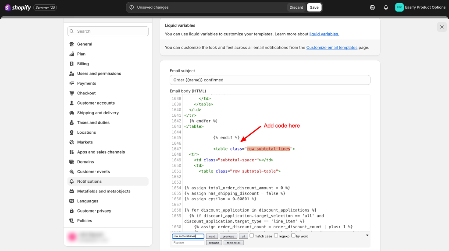Viewport: 449px width, 251px height.
Task: Click the Email subject input field
Action: point(270,80)
